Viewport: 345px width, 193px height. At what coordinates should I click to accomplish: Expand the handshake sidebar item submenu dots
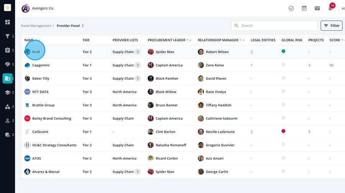click(x=13, y=64)
